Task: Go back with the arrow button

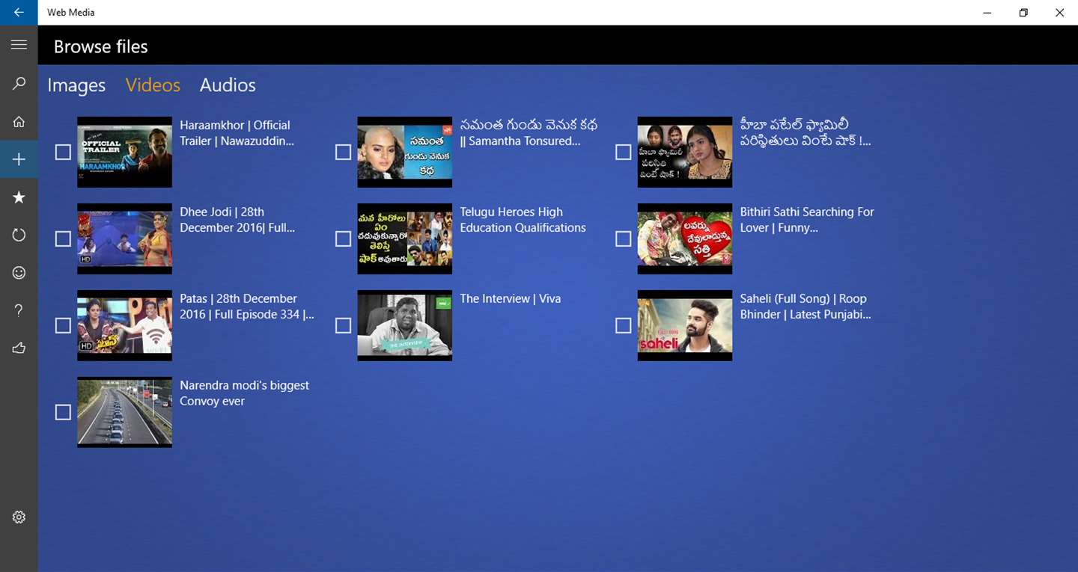Action: (19, 13)
